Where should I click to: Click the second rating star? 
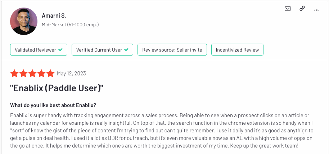tap(23, 74)
